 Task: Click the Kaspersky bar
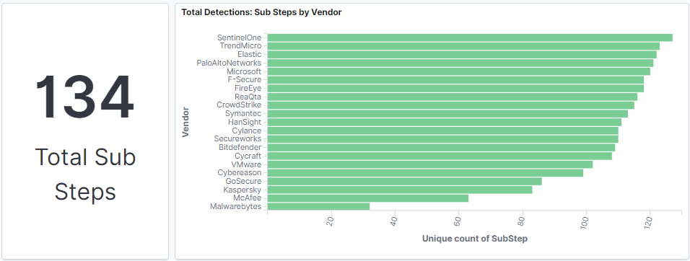pyautogui.click(x=400, y=190)
